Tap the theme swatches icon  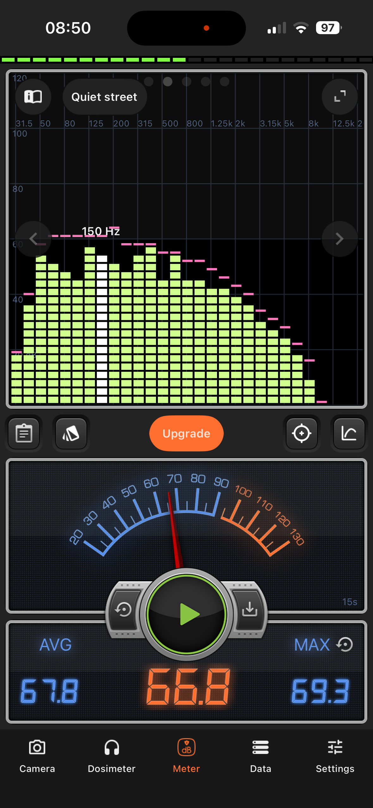[x=71, y=433]
